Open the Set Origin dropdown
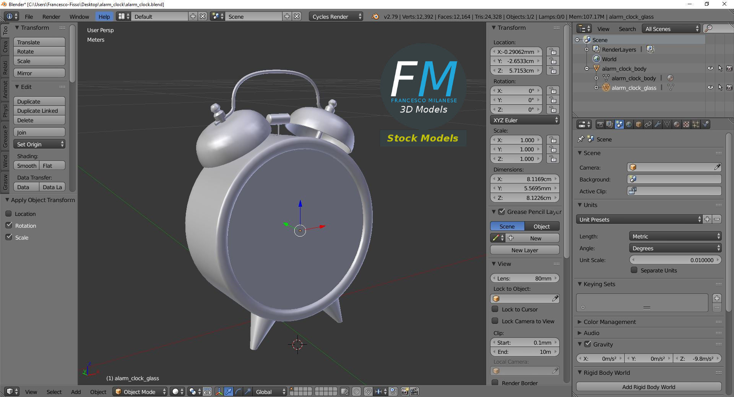This screenshot has width=734, height=397. point(39,144)
